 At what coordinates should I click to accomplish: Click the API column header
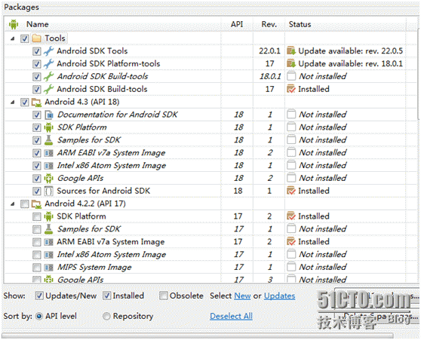pos(237,24)
